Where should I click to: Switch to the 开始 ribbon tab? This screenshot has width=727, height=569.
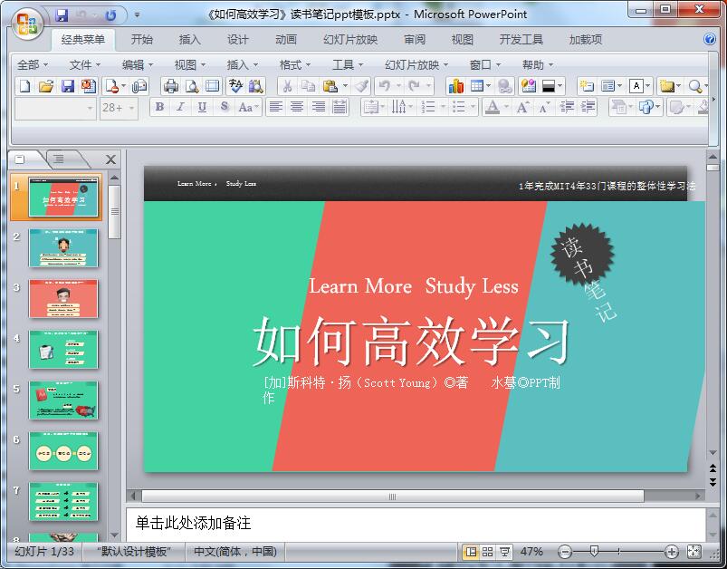141,40
